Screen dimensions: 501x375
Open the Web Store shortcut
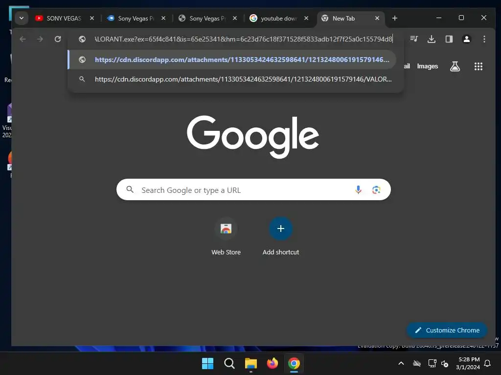226,237
